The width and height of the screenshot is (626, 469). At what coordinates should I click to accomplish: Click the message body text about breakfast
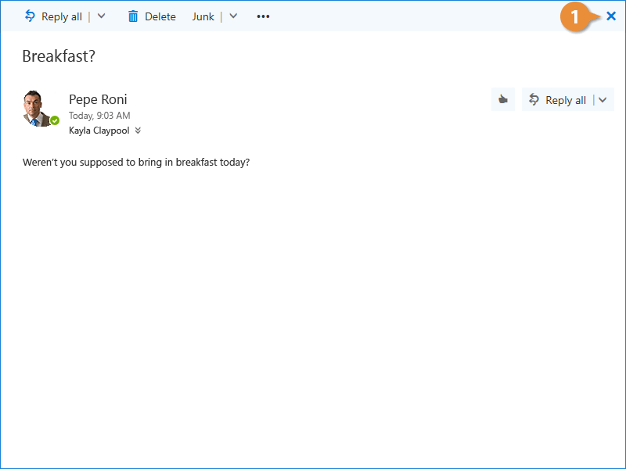[x=136, y=163]
